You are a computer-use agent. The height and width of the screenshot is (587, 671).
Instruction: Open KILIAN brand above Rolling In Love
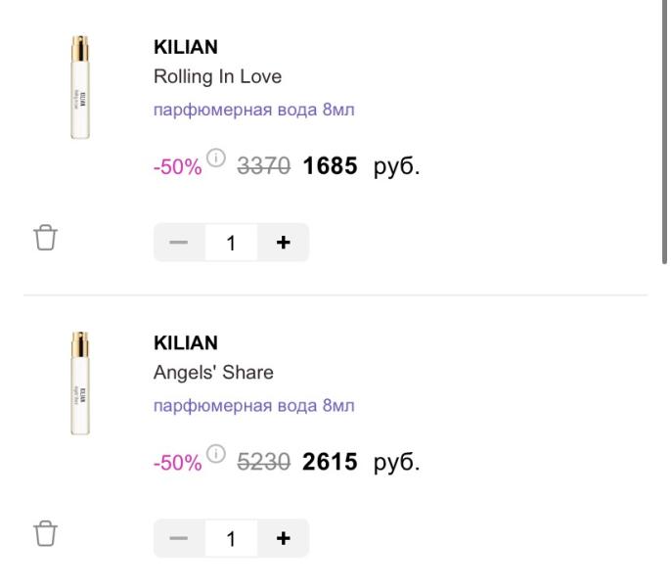[x=186, y=47]
